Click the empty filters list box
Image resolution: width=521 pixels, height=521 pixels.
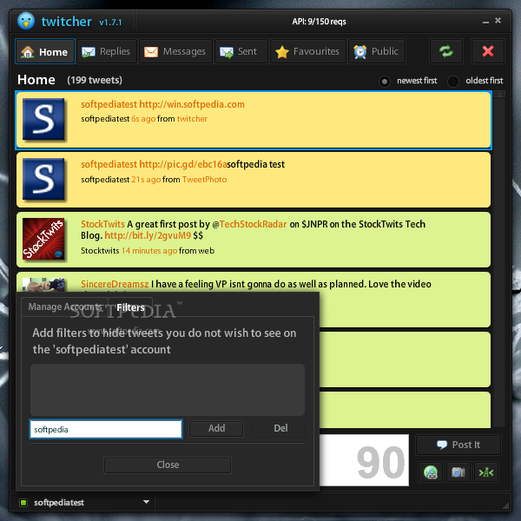pyautogui.click(x=168, y=389)
